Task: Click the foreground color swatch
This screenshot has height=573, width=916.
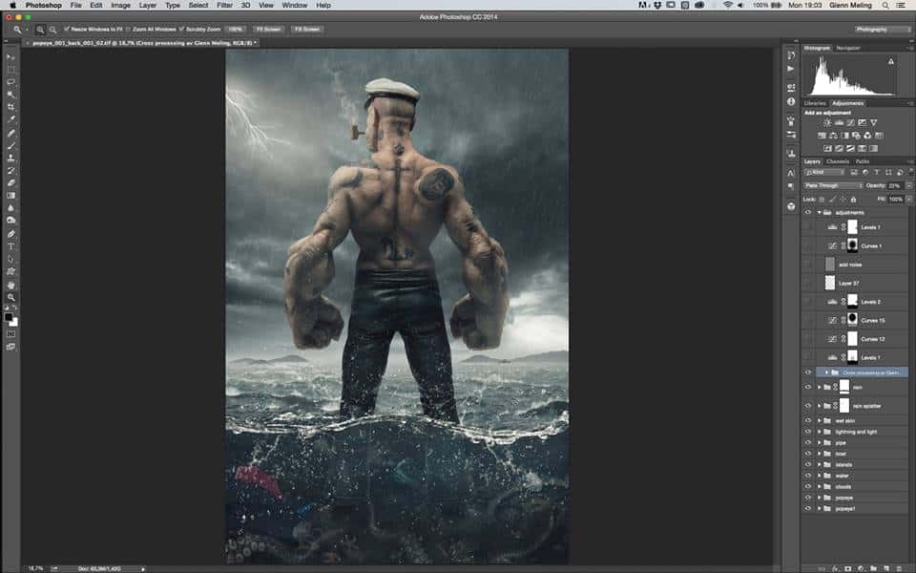Action: [9, 316]
